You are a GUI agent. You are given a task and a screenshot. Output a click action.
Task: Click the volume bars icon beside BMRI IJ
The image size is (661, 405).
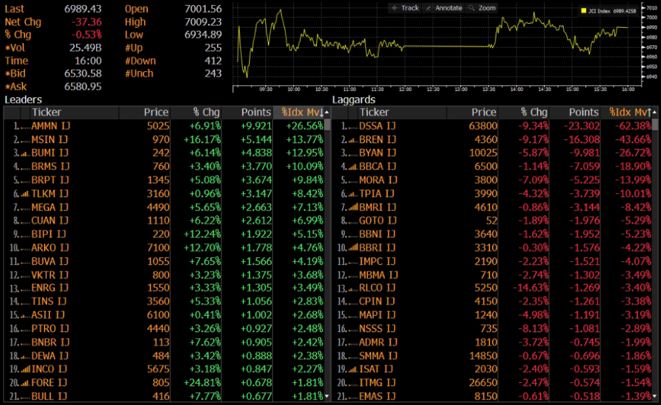(353, 207)
